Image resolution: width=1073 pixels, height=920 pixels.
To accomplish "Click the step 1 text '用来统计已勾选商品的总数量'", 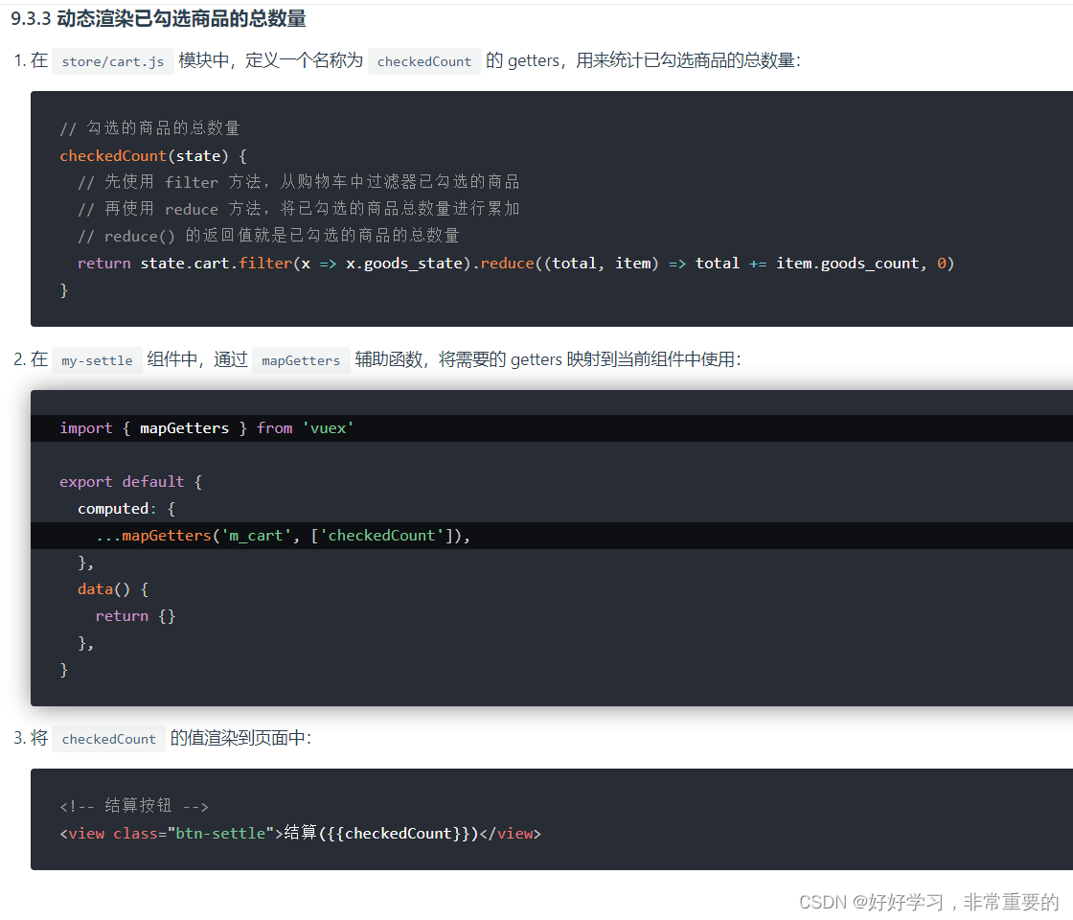I will (x=685, y=61).
